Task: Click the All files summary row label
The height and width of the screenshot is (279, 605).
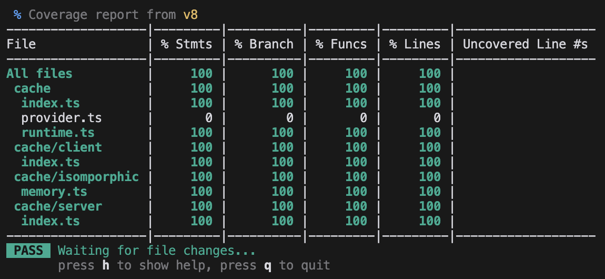Action: point(39,74)
